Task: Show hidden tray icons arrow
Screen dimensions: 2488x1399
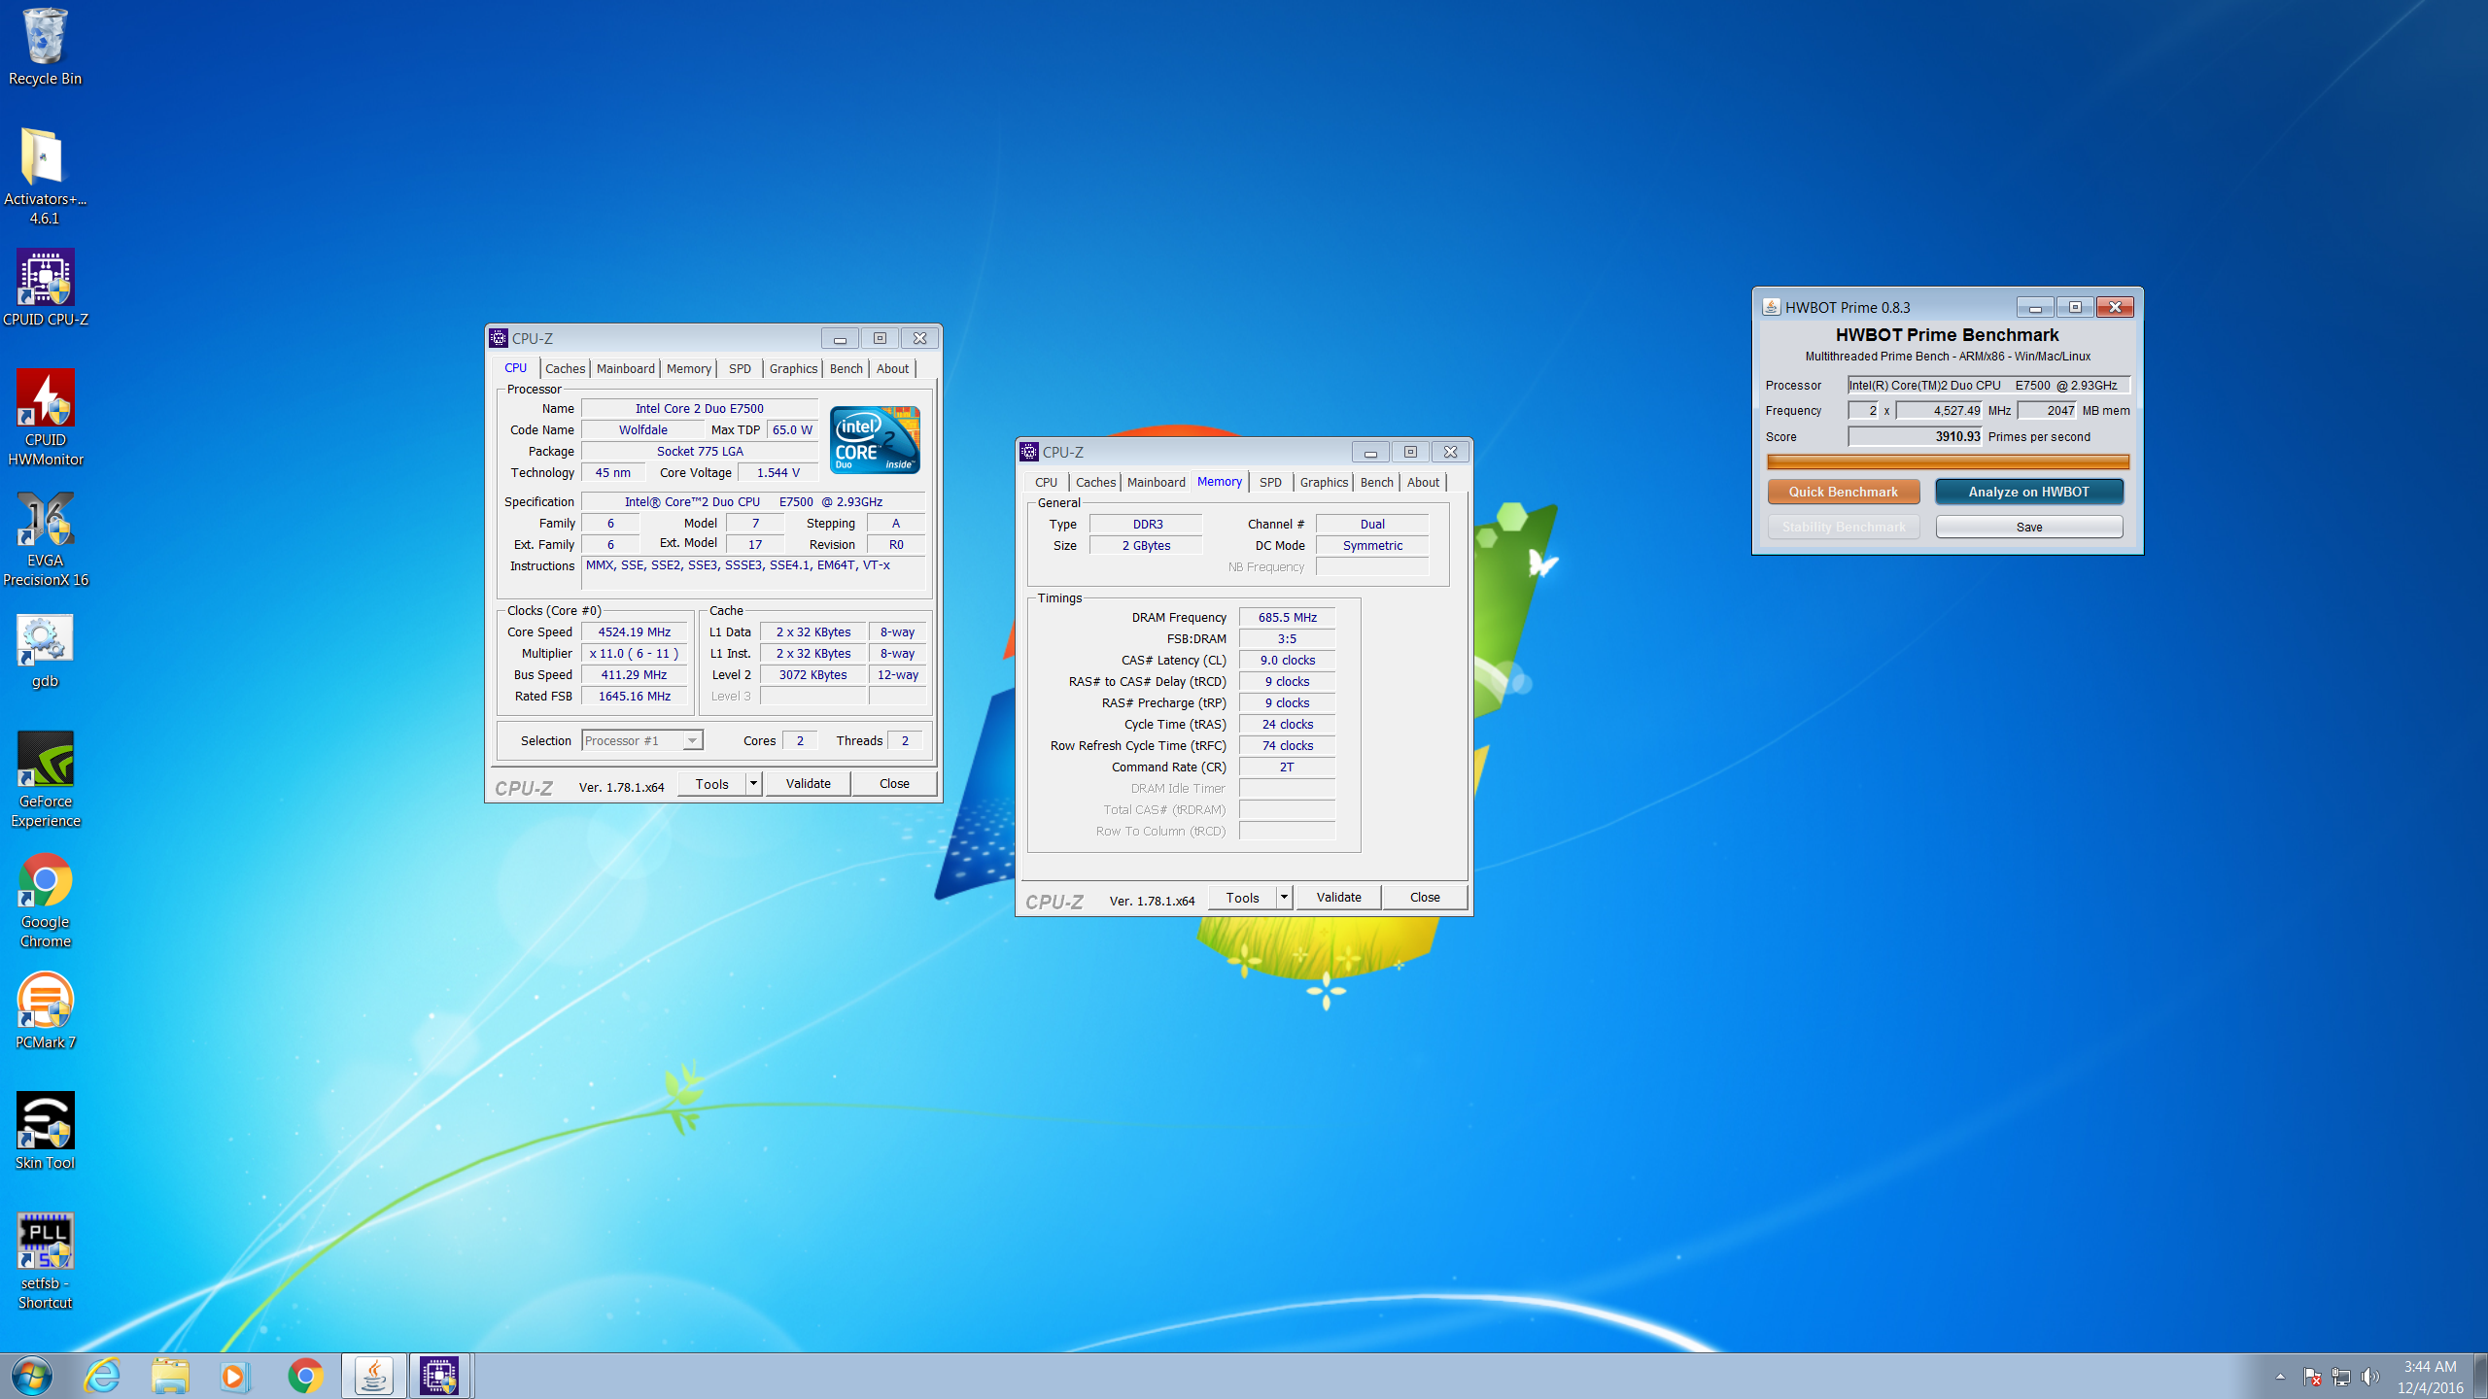Action: click(x=2280, y=1377)
